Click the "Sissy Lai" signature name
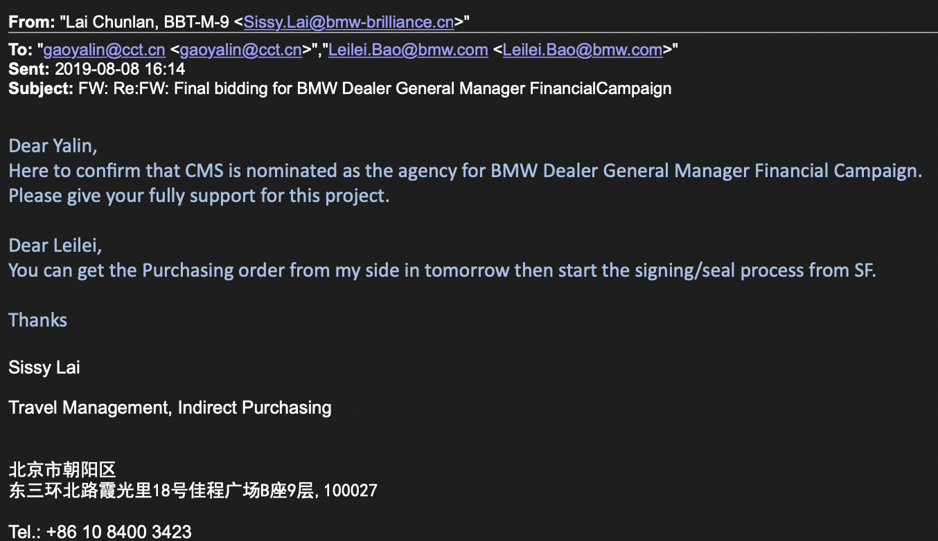 click(x=44, y=367)
